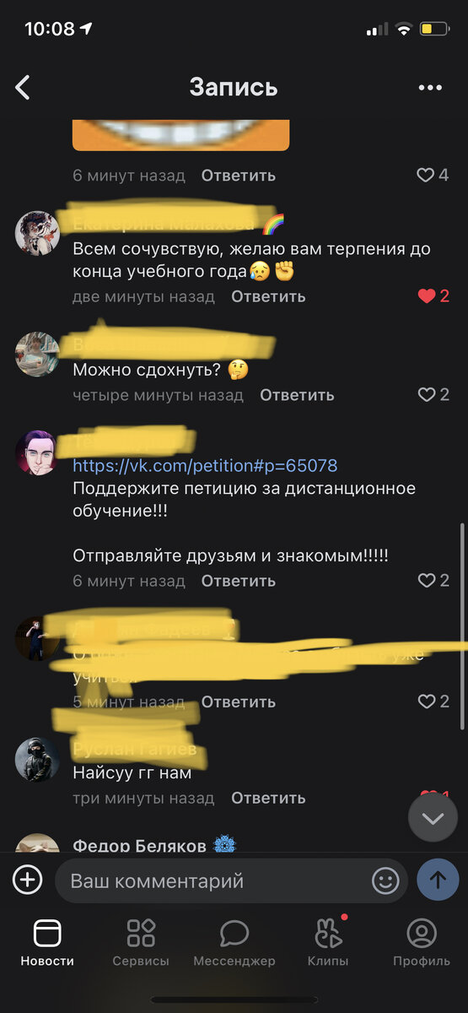Tap the plus attachment icon beside comment field

coord(27,880)
